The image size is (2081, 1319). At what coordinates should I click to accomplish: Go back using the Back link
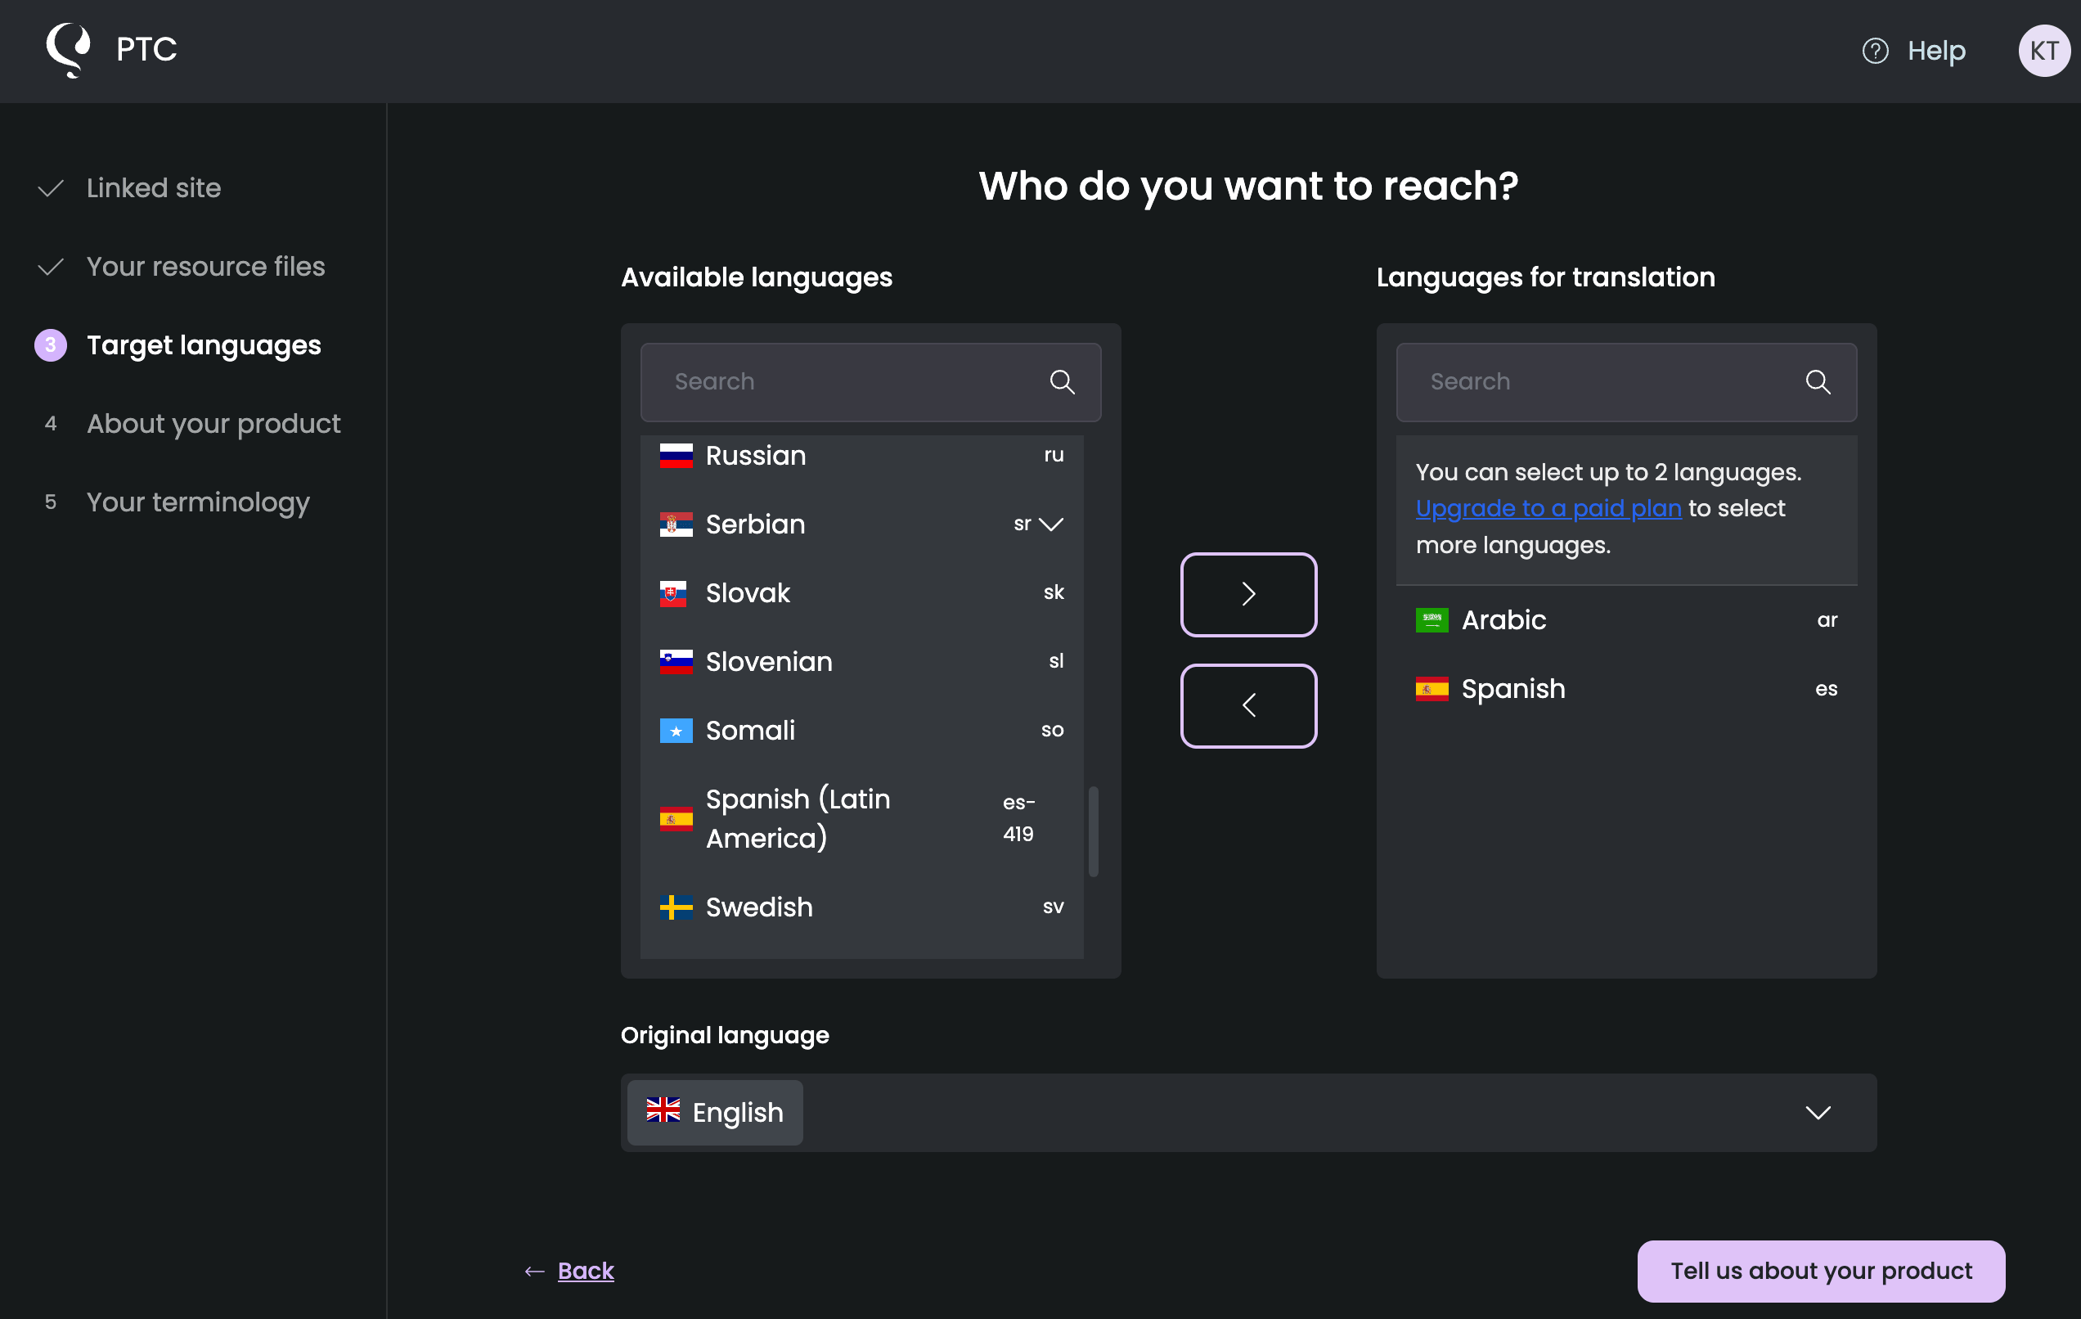coord(586,1271)
